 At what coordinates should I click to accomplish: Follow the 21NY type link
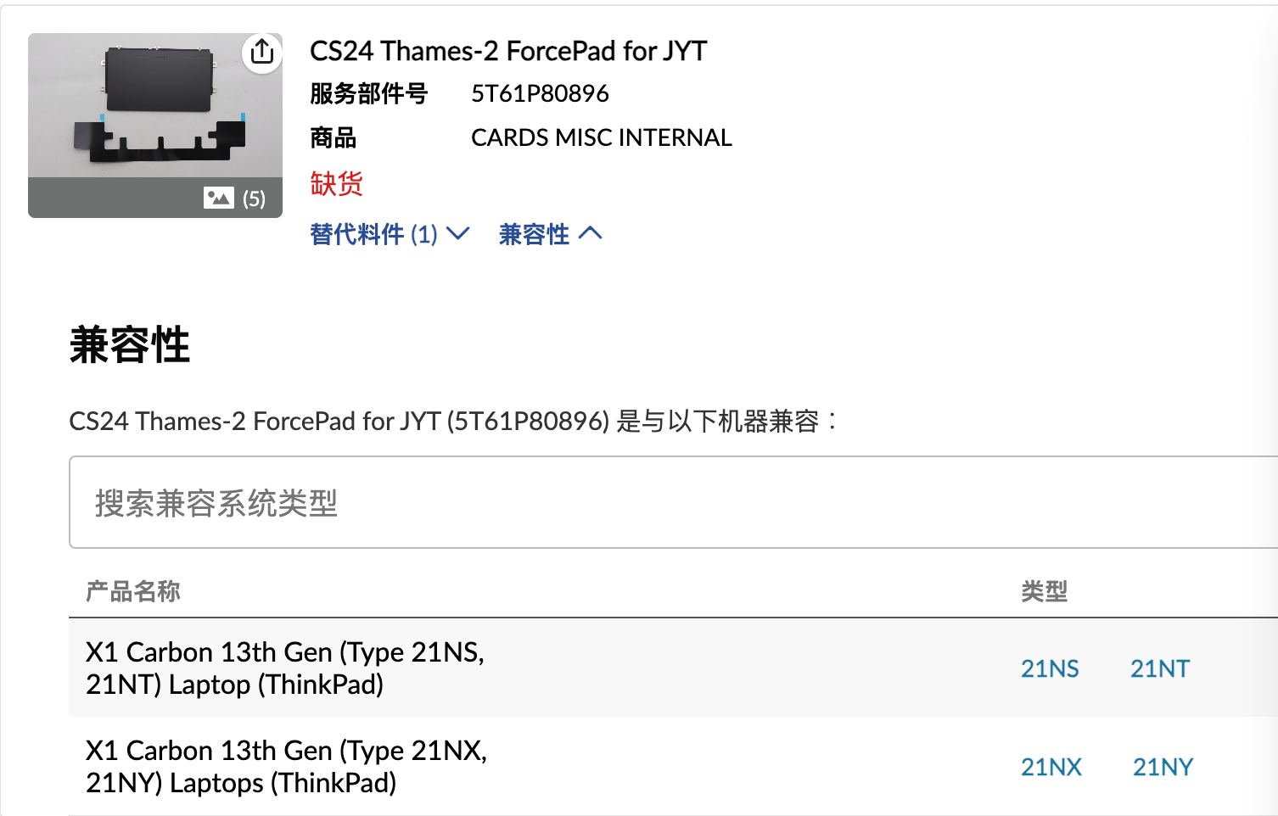pos(1163,767)
